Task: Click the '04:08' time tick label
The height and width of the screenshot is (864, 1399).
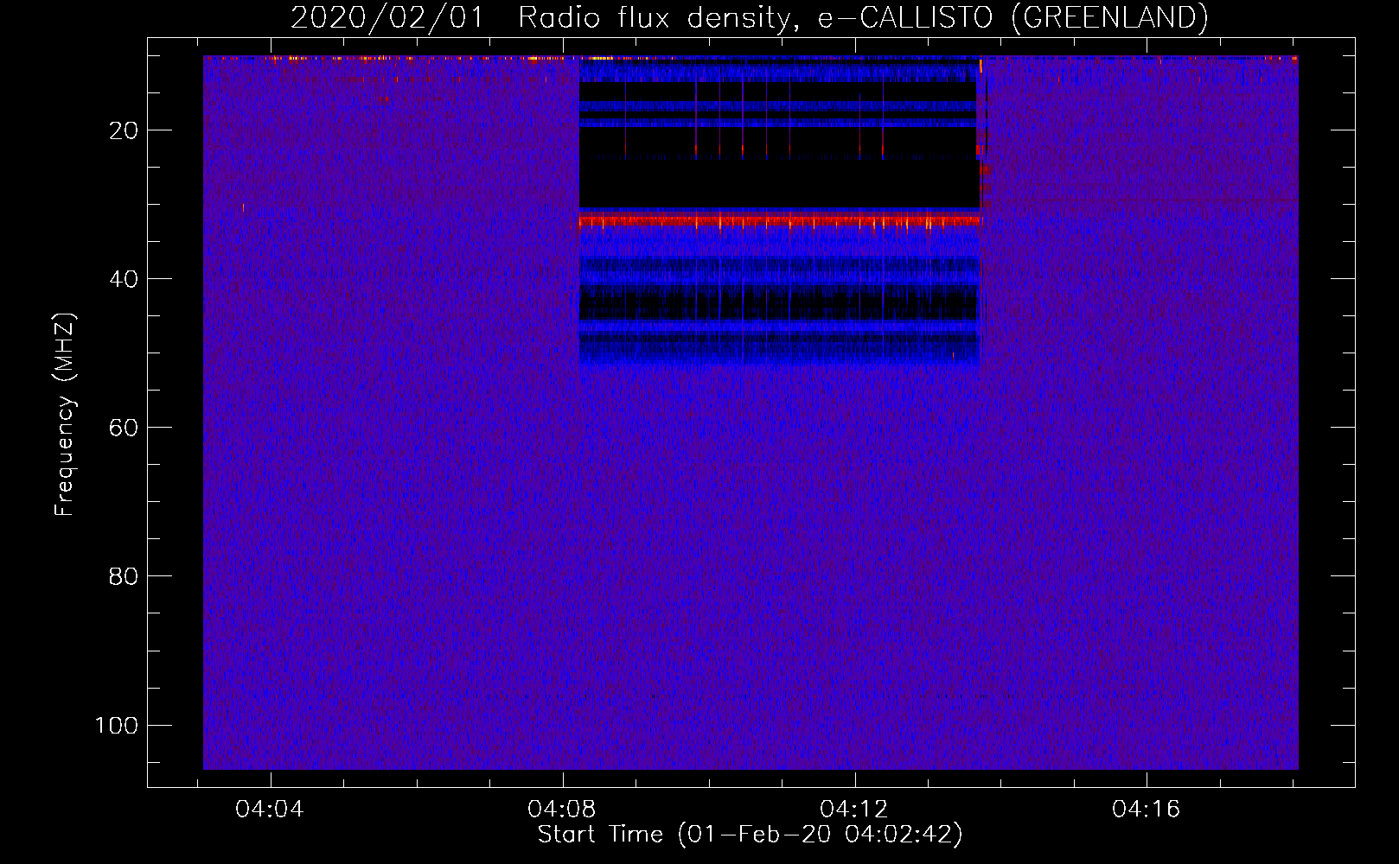Action: coord(562,810)
